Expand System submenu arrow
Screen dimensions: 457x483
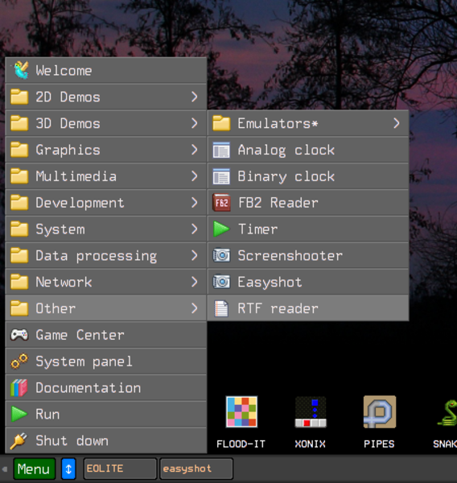pyautogui.click(x=195, y=229)
